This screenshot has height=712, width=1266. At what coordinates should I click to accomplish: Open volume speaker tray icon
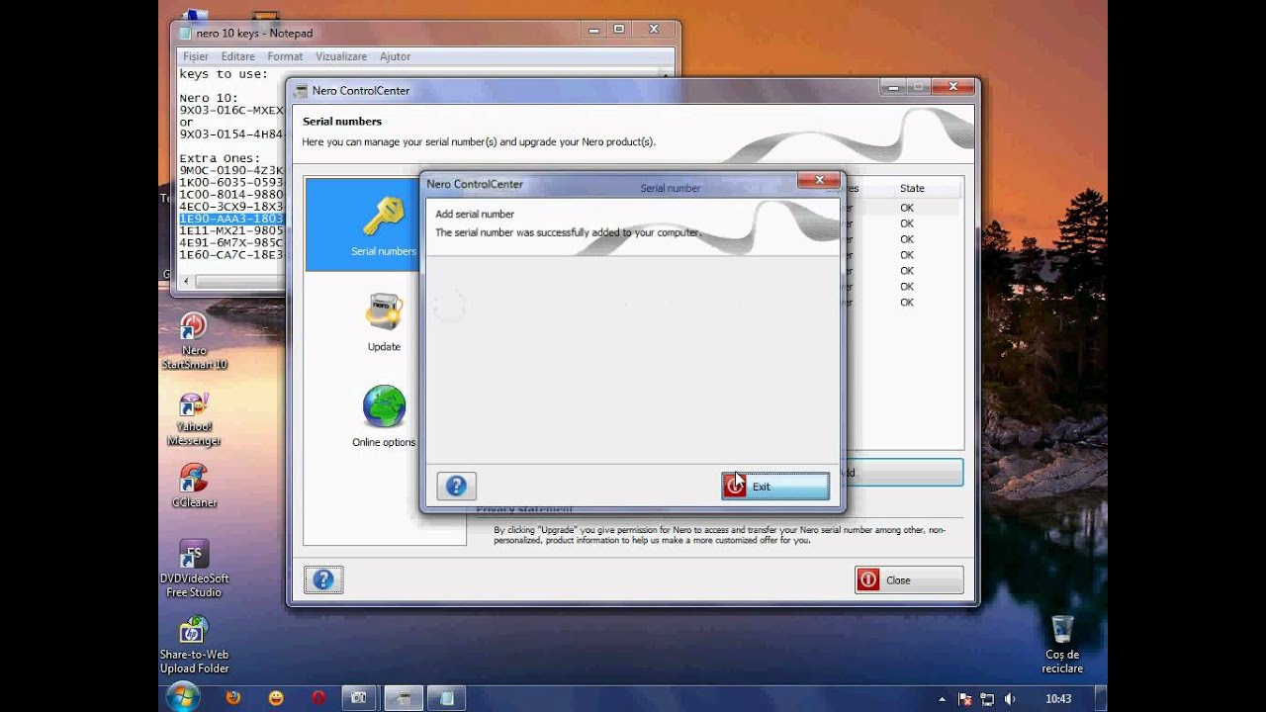(1010, 698)
